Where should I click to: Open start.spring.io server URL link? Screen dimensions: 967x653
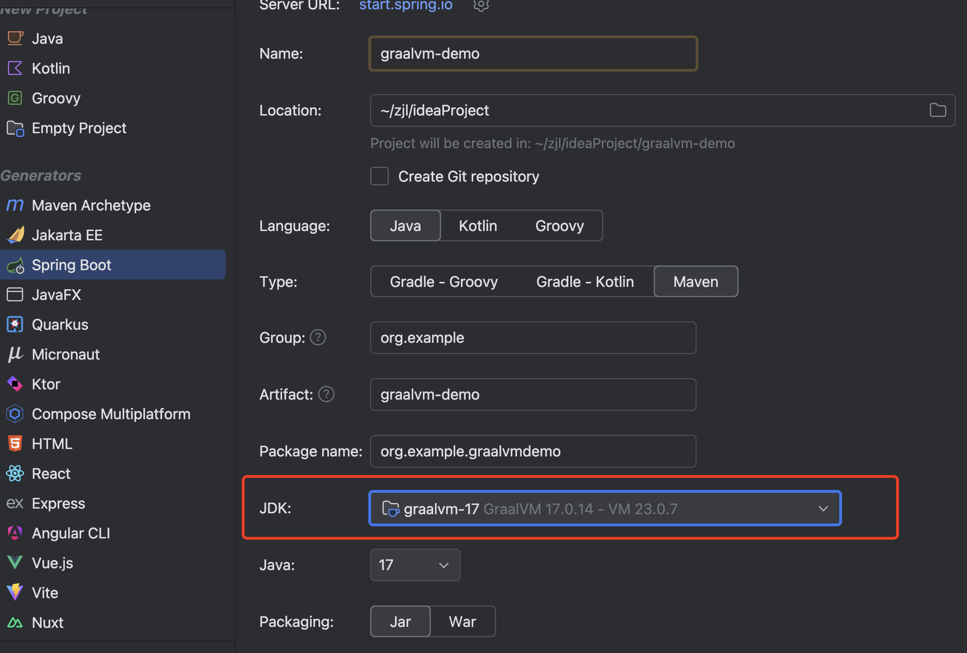point(406,5)
